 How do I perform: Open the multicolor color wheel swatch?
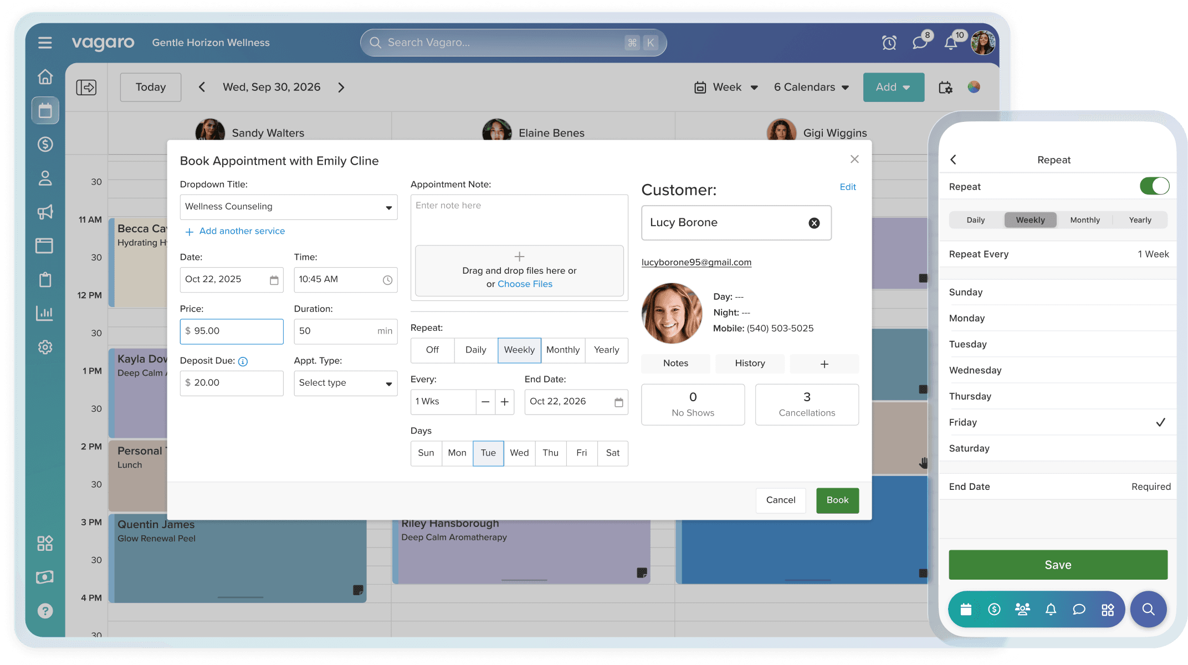(974, 87)
